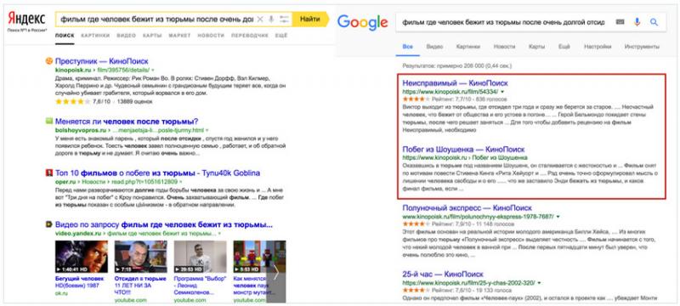Click KinoPoisk favicon beside Преступник result

point(49,61)
